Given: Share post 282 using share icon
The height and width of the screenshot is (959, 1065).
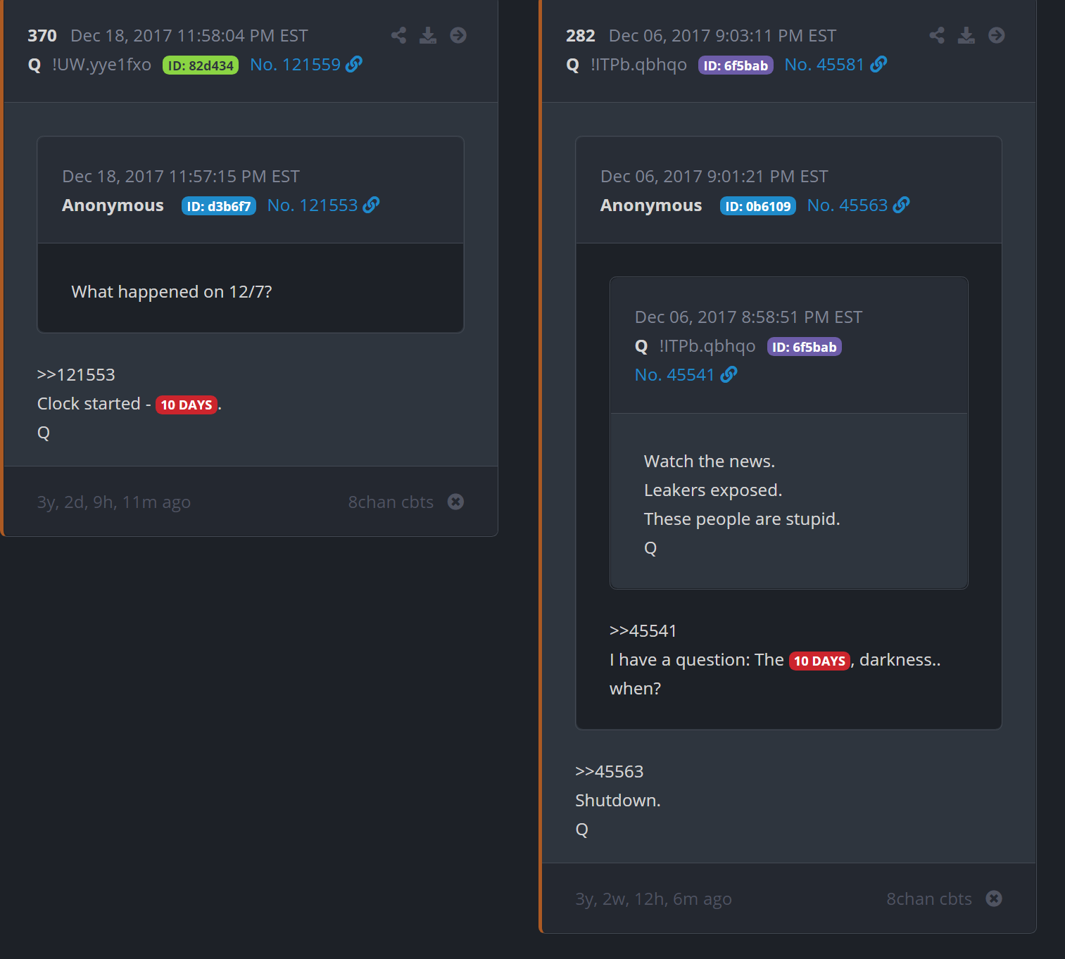Looking at the screenshot, I should pyautogui.click(x=937, y=35).
